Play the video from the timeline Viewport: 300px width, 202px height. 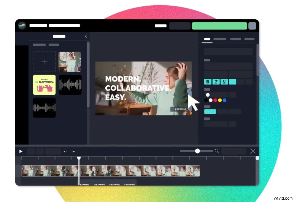[21, 152]
